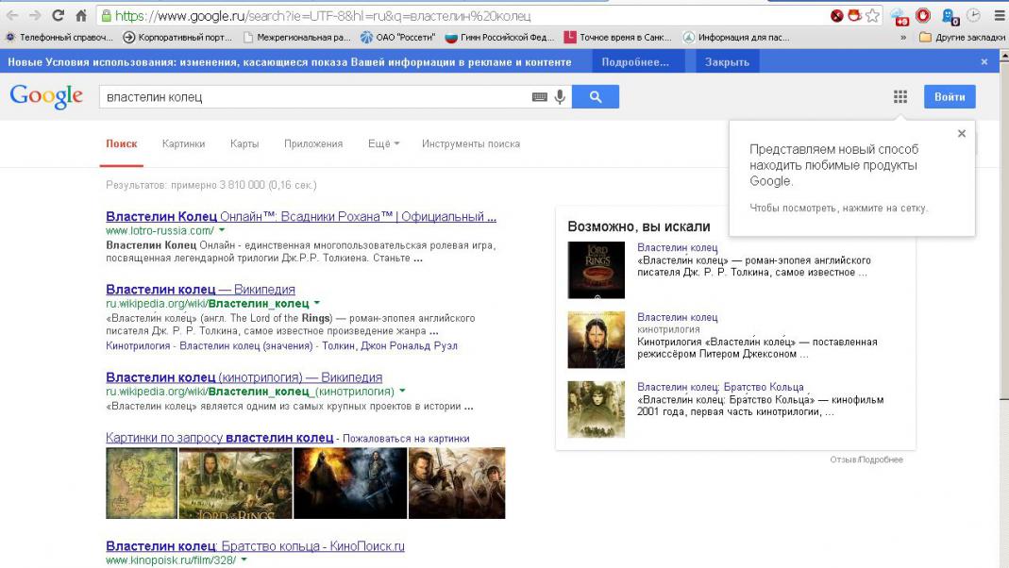Open the 'Карты' search tab
Viewport: 1009px width, 568px height.
click(x=244, y=144)
